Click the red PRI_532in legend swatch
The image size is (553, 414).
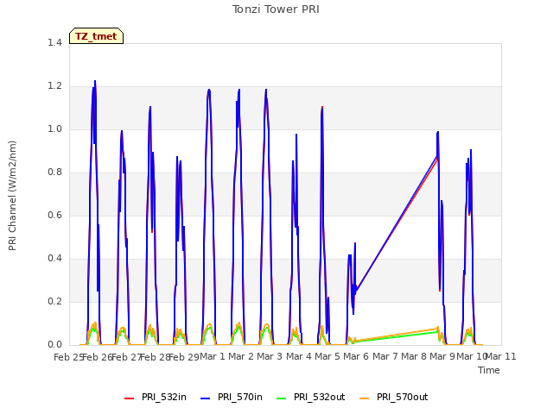click(129, 398)
